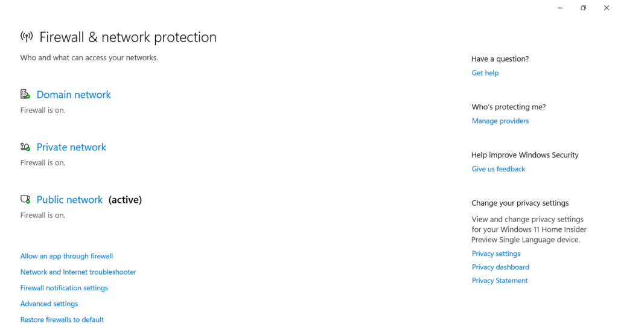The height and width of the screenshot is (329, 618).
Task: Read the Privacy Statement link
Action: (500, 281)
